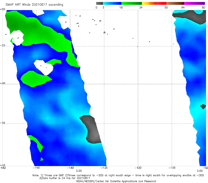Click the latitude label '-30'
Viewport: 208px width, 183px height.
(3, 83)
